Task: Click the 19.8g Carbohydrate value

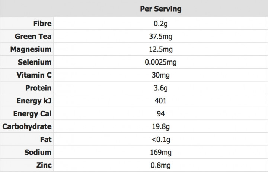Action: [x=161, y=126]
